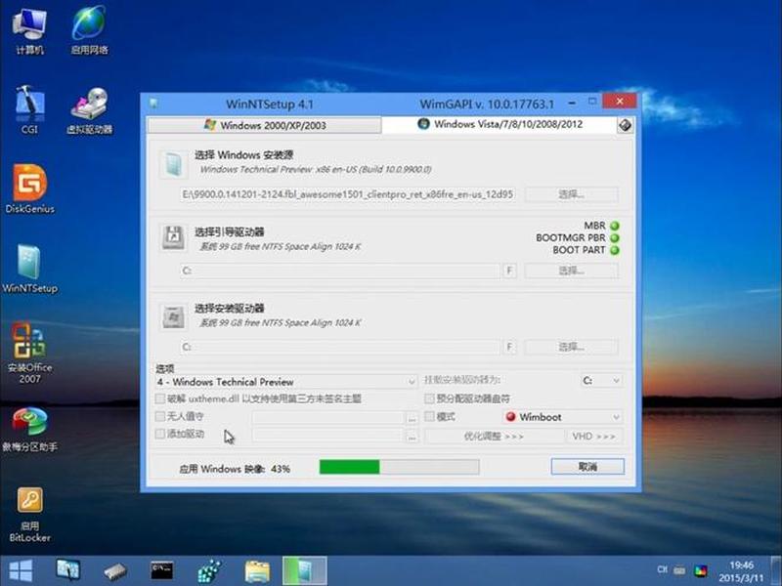Open the 安装Office 2007 desktop icon
The image size is (782, 586).
(30, 353)
